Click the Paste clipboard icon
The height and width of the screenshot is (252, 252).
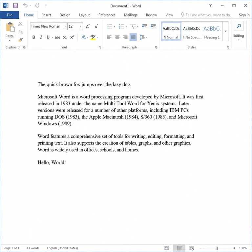tap(10, 27)
